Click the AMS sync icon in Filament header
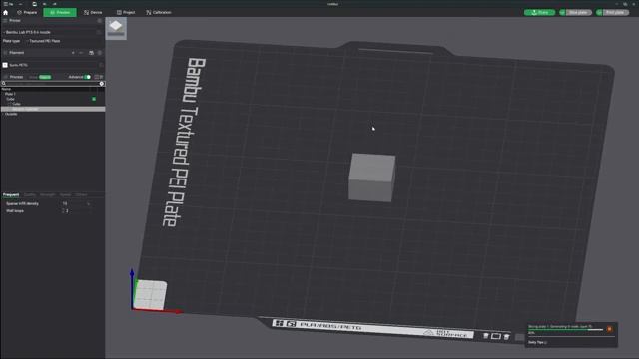Viewport: 639px width, 359px height. [91, 53]
